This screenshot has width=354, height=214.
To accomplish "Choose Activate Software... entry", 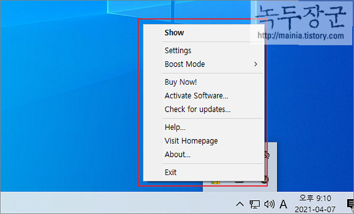I will [x=204, y=96].
